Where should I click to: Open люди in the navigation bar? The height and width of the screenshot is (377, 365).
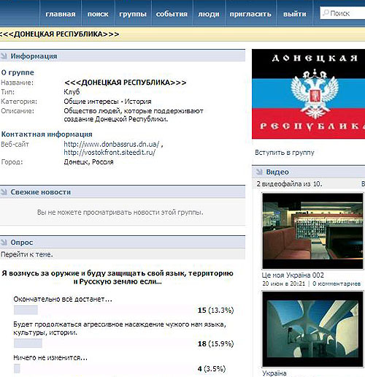(209, 14)
